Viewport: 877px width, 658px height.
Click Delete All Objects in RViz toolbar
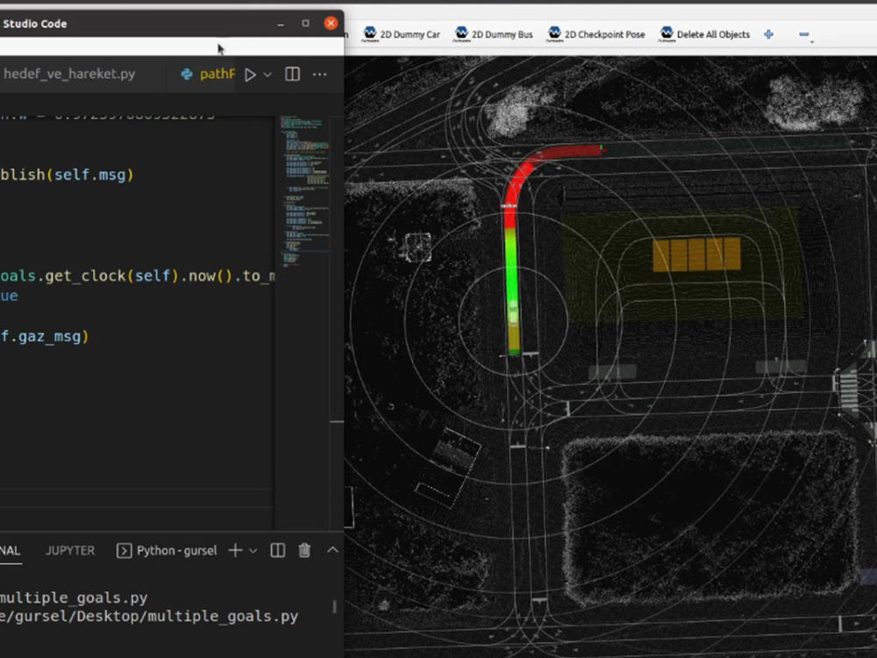click(x=705, y=34)
